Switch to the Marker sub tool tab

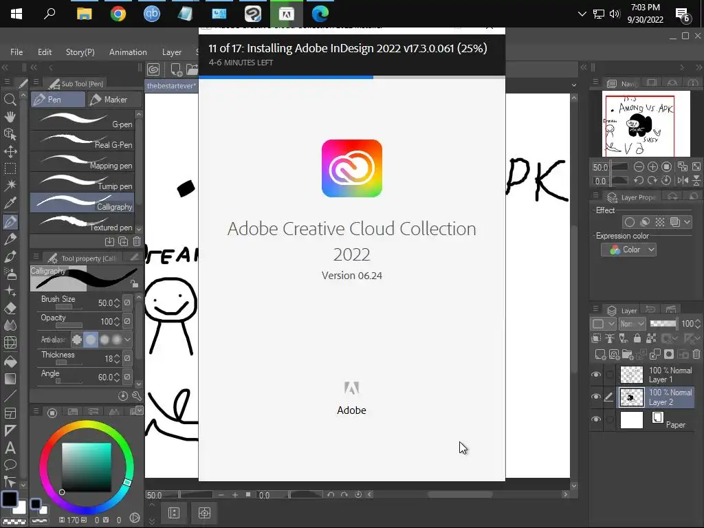point(114,100)
